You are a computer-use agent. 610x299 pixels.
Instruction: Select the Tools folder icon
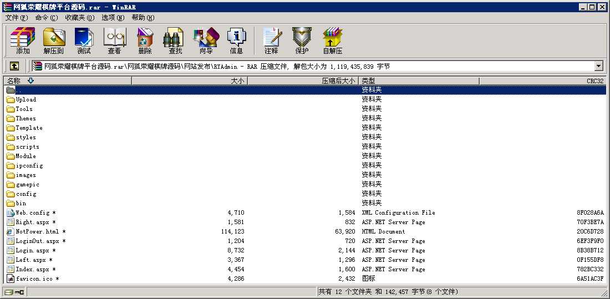pyautogui.click(x=11, y=109)
